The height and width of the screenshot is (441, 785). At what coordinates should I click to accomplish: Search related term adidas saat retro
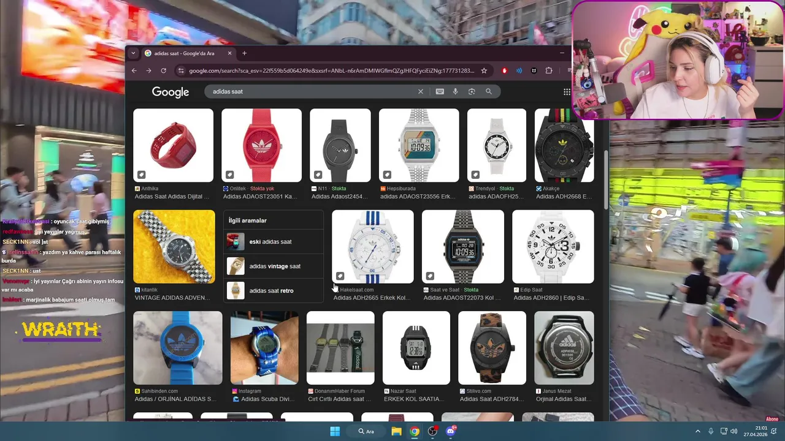click(274, 290)
